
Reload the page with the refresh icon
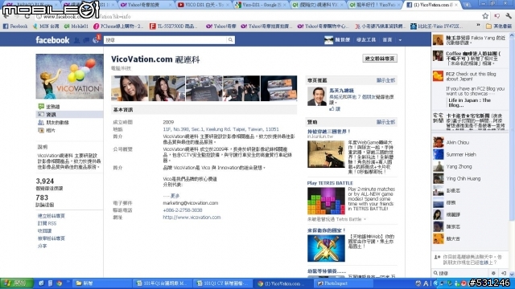(27, 16)
